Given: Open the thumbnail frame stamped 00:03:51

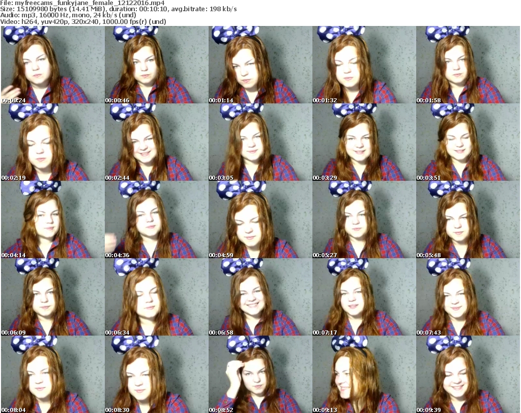Looking at the screenshot, I should pos(468,142).
